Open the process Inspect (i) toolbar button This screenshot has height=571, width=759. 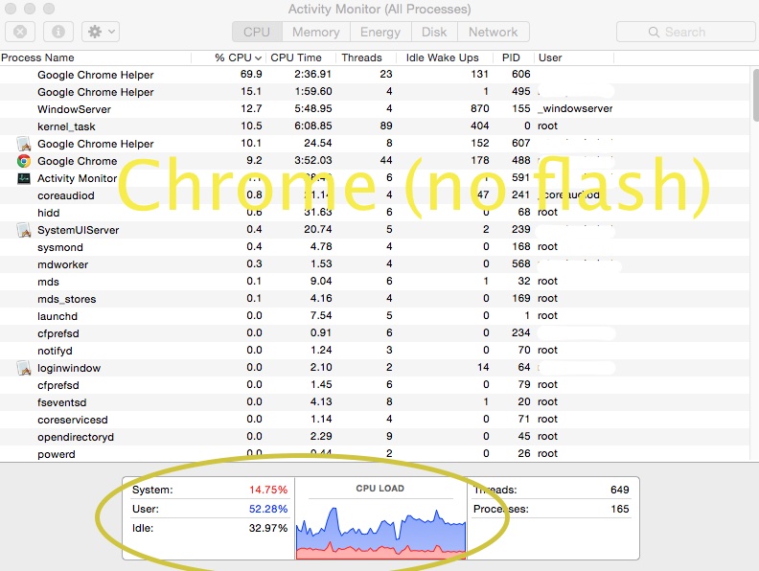coord(58,32)
